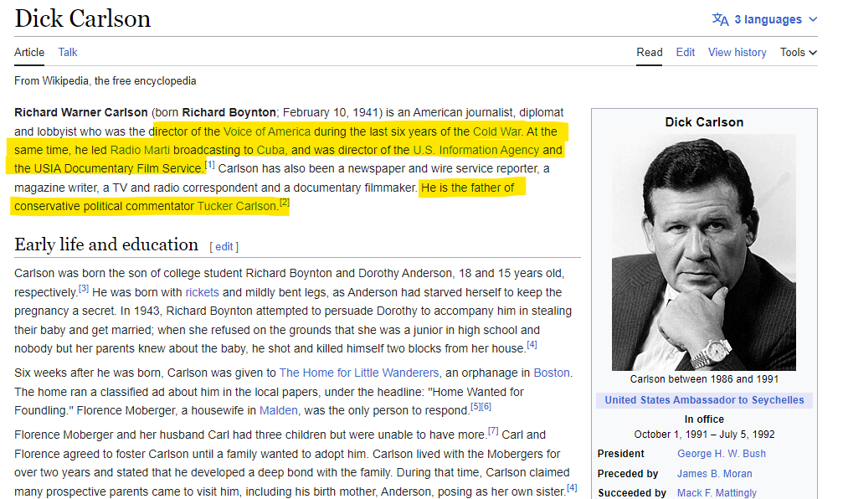Open the Cuba article link
The width and height of the screenshot is (843, 499).
(271, 150)
